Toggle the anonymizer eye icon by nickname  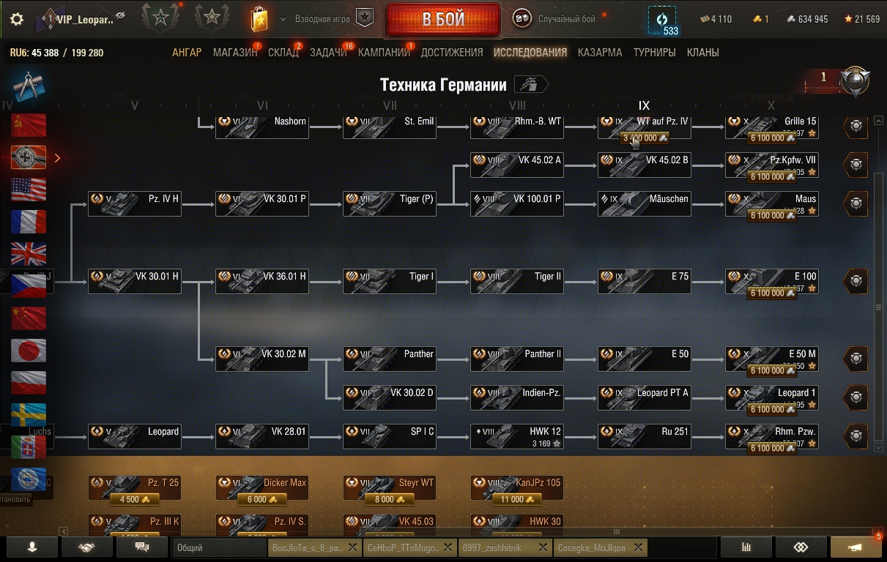(x=120, y=15)
